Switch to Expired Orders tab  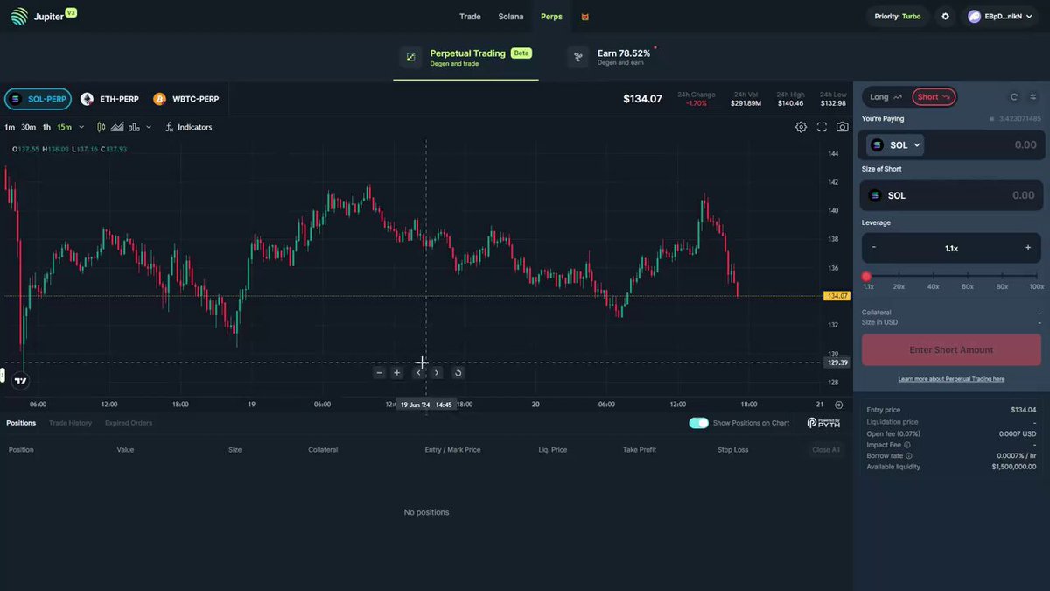(129, 423)
